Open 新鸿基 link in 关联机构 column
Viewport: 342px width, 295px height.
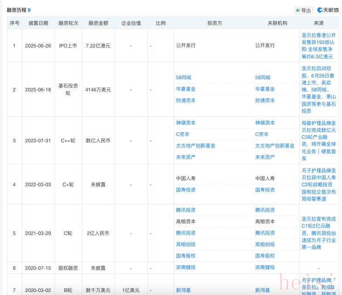tap(263, 290)
